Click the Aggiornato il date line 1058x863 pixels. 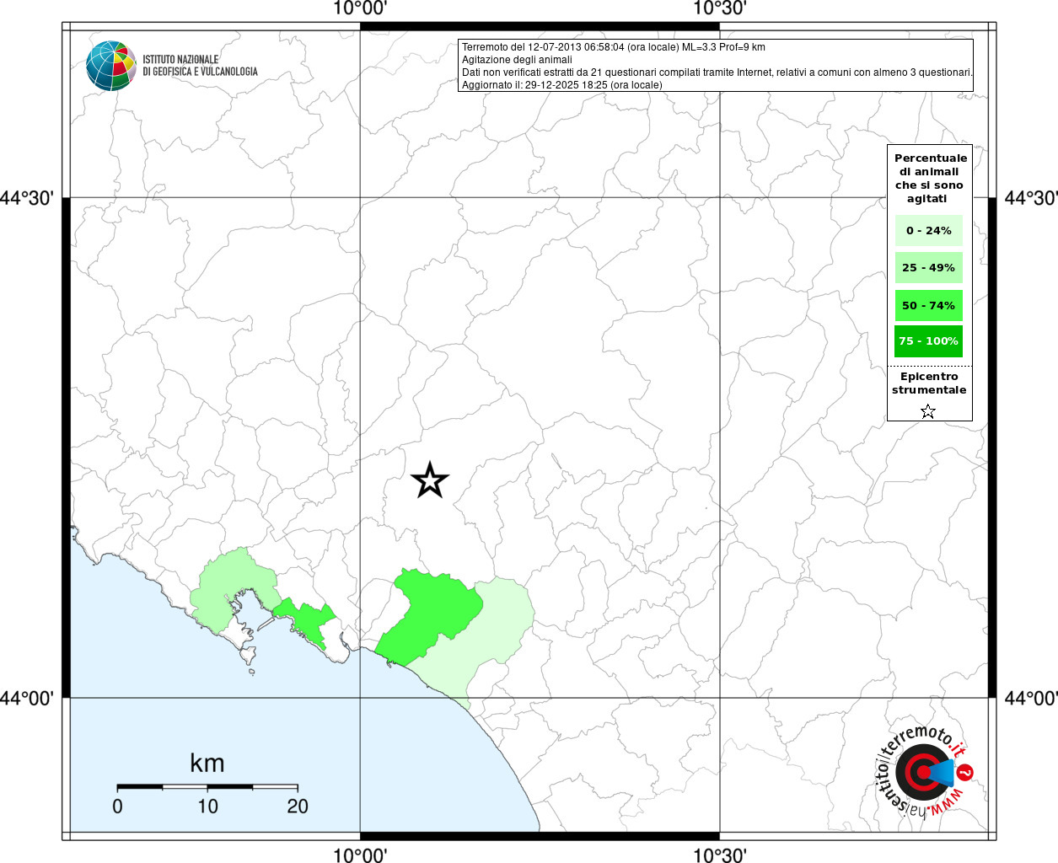(x=562, y=85)
